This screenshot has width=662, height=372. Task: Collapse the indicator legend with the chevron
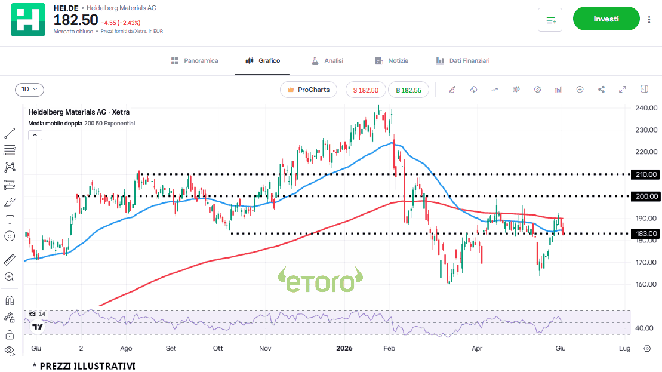point(35,135)
